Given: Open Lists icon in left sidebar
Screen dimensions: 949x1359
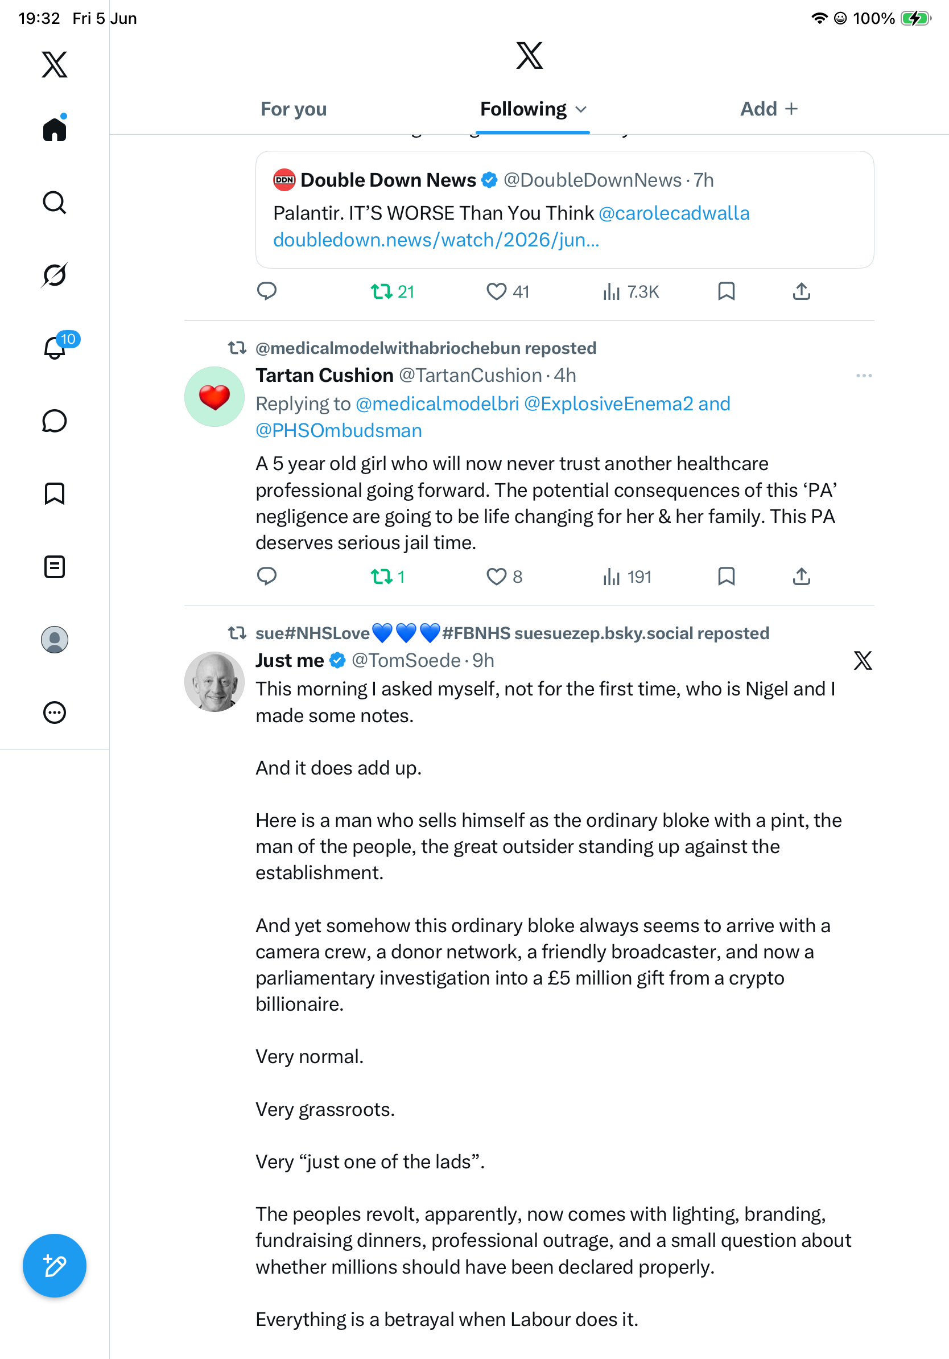Looking at the screenshot, I should tap(55, 566).
